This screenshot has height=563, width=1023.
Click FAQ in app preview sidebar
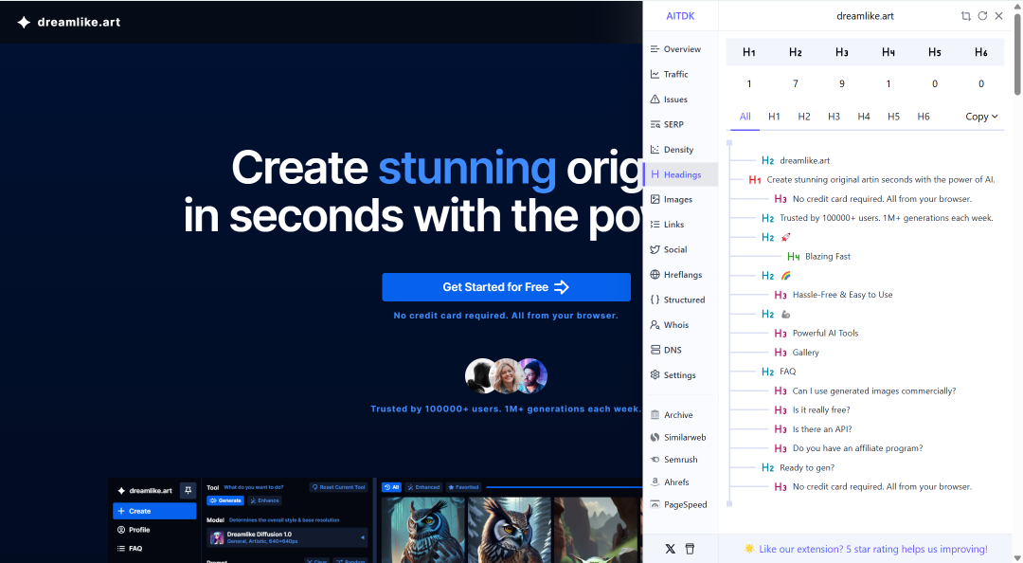tap(130, 549)
